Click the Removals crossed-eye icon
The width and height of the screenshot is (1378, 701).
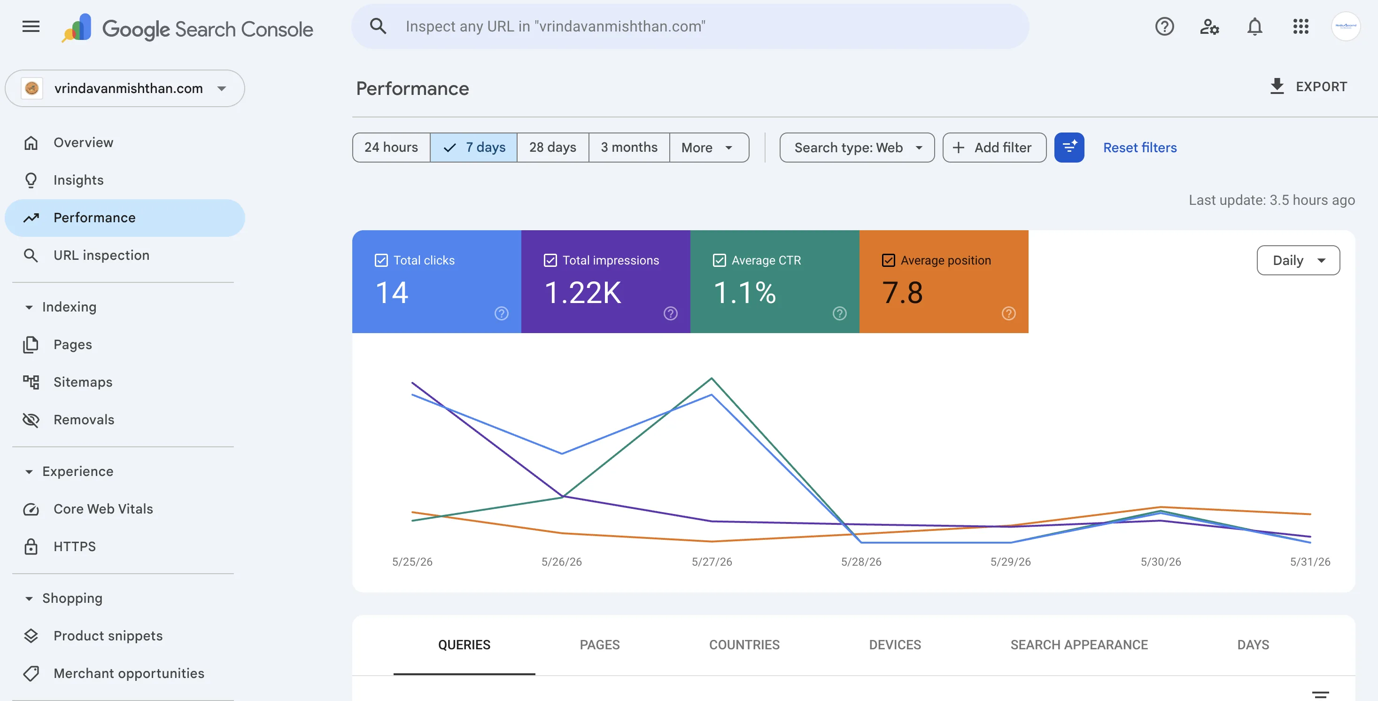31,420
